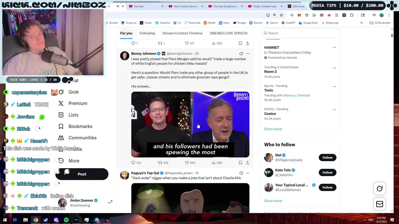Open the More circle icon in sidebar
The height and width of the screenshot is (224, 399).
[61, 161]
